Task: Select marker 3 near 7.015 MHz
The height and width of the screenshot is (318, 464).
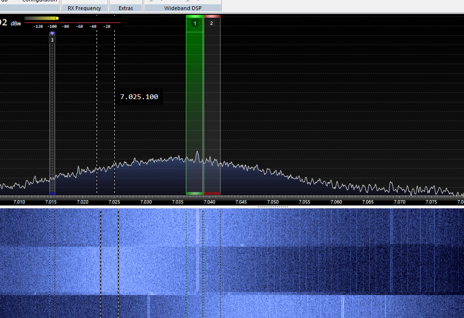Action: click(x=52, y=40)
